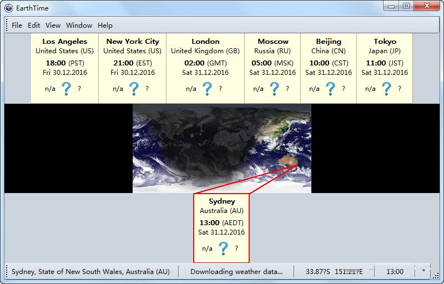Click London weather question mark icon
This screenshot has height=284, width=444.
pos(207,89)
